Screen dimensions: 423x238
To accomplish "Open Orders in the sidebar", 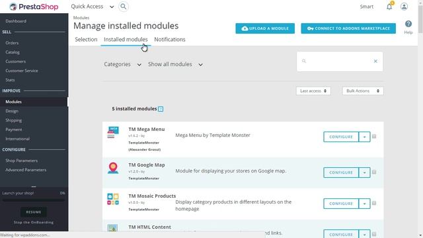I will 12,43.
